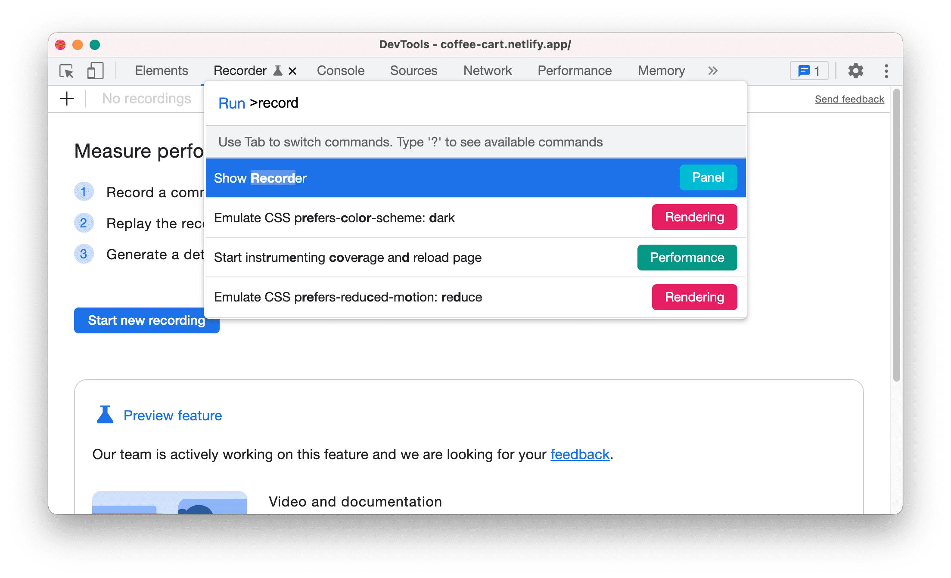This screenshot has width=951, height=578.
Task: Click the Console tab
Action: click(x=340, y=70)
